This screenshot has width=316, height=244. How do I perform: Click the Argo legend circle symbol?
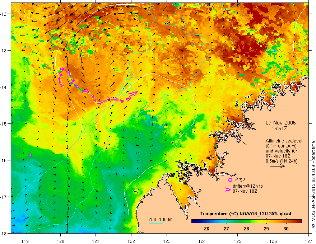point(230,180)
